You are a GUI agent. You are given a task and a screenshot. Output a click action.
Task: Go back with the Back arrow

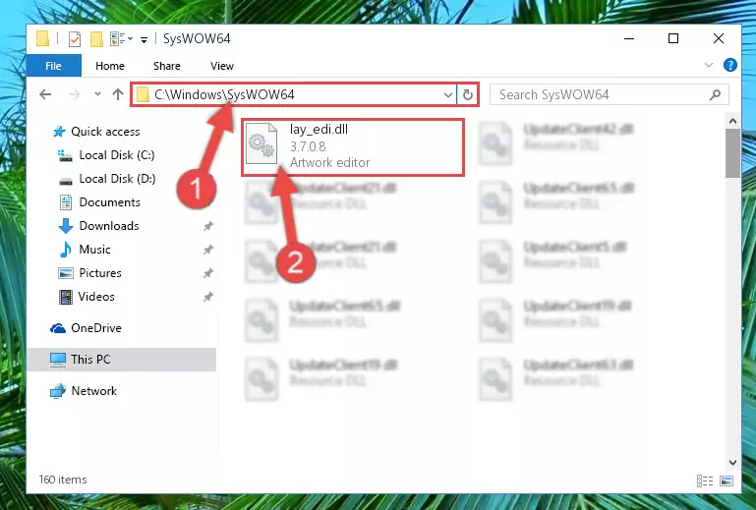coord(46,94)
